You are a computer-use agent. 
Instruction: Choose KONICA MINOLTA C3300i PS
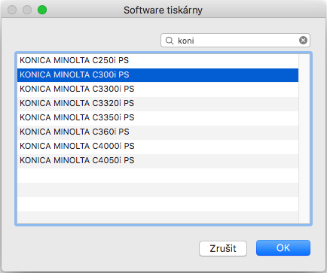point(157,89)
